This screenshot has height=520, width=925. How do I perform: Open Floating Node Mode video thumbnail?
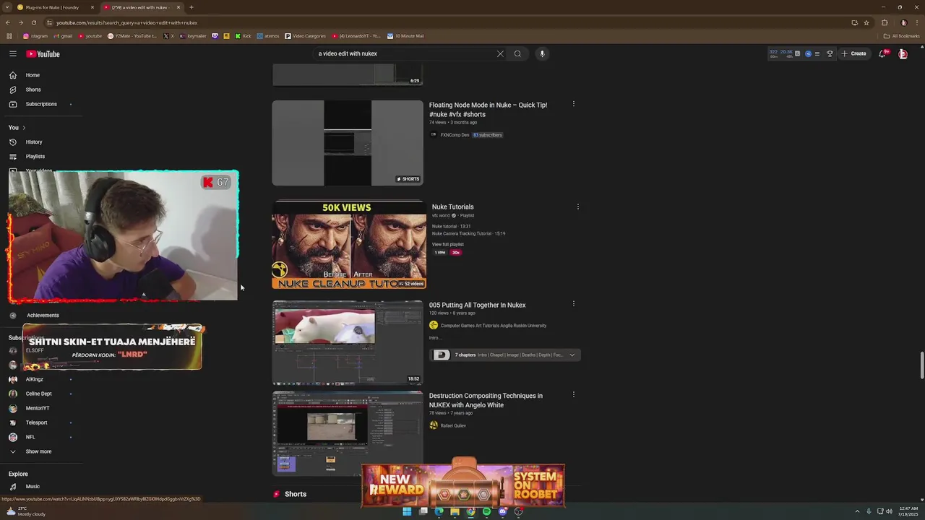pos(348,143)
